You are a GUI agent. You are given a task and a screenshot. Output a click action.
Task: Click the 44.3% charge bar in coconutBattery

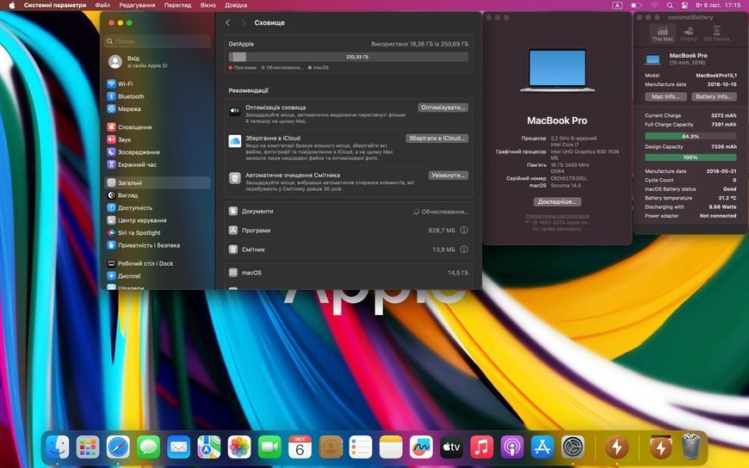[x=690, y=136]
